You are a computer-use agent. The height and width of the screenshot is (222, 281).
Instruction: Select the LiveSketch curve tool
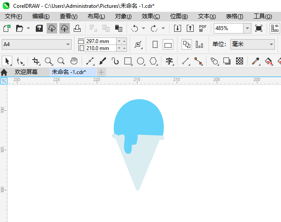pyautogui.click(x=115, y=61)
